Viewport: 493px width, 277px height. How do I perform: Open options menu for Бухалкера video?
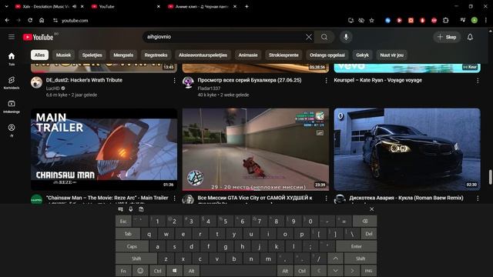(326, 81)
